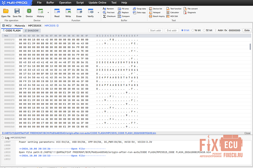Screen dimensions: 253x168
Task: Click the End addr input field
Action: click(172, 31)
